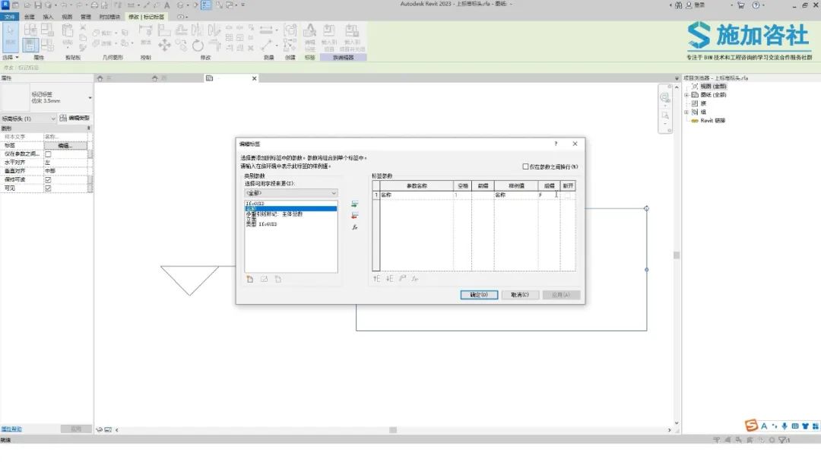Image resolution: width=821 pixels, height=462 pixels.
Task: Toggle 可见 checkbox in Properties
Action: (48, 188)
